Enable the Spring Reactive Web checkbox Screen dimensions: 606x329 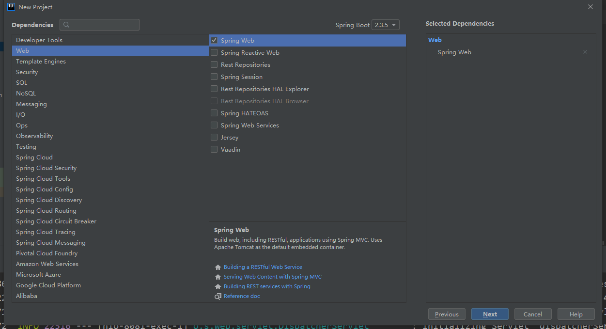point(214,52)
